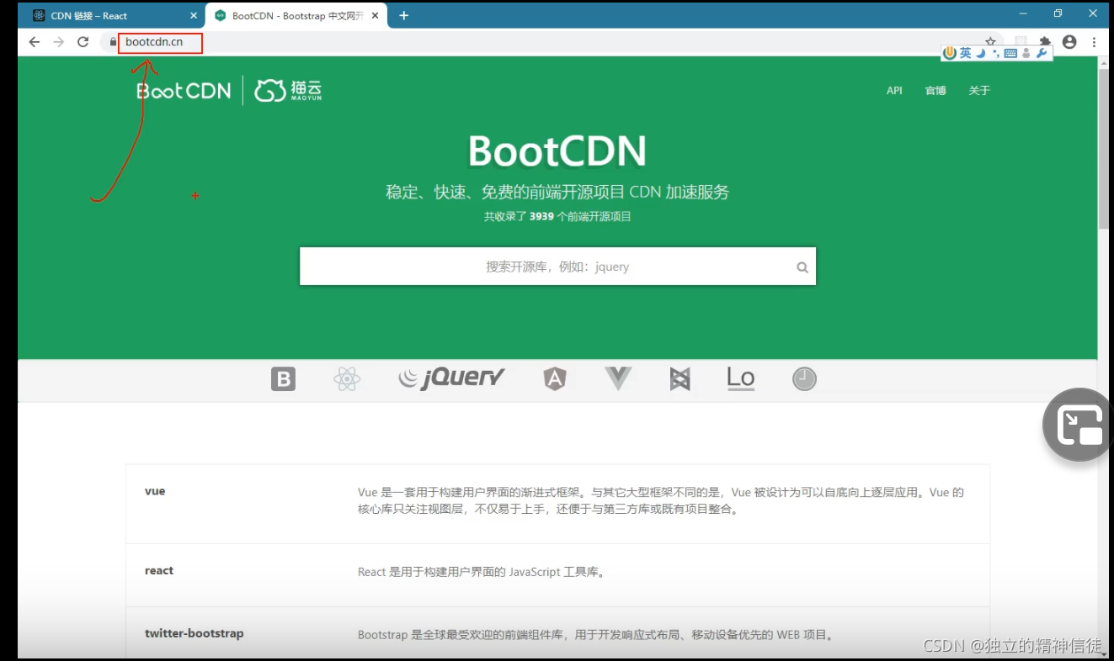Click the Backbone icon
The width and height of the screenshot is (1114, 661).
point(680,379)
